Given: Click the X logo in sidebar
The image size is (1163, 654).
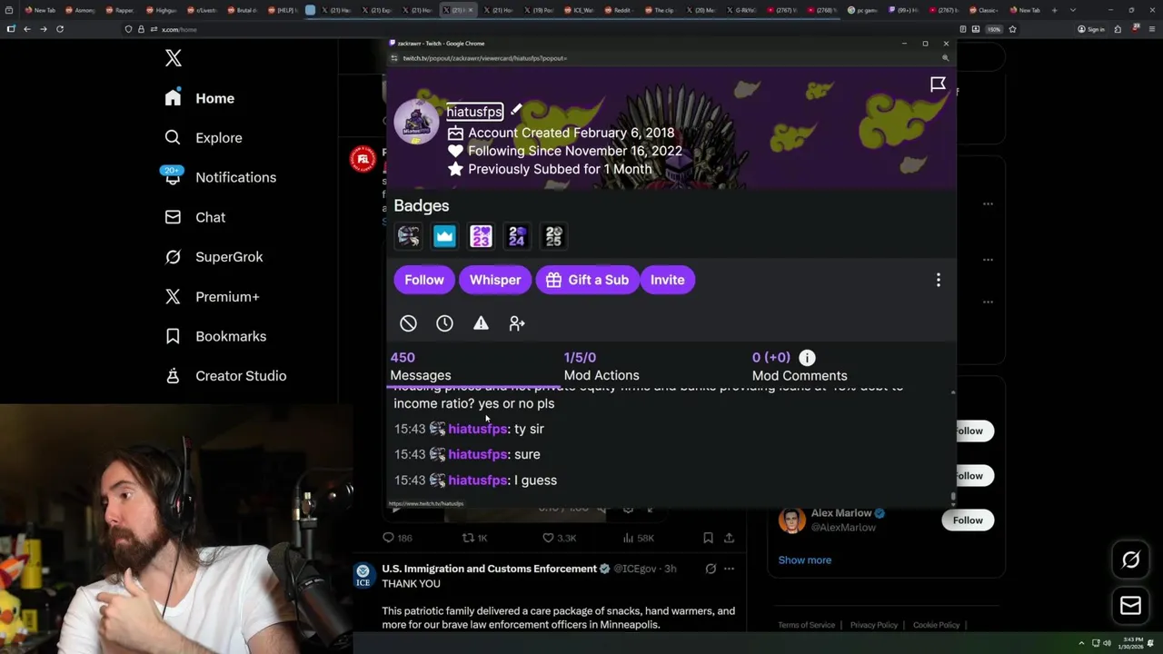Looking at the screenshot, I should tap(174, 59).
